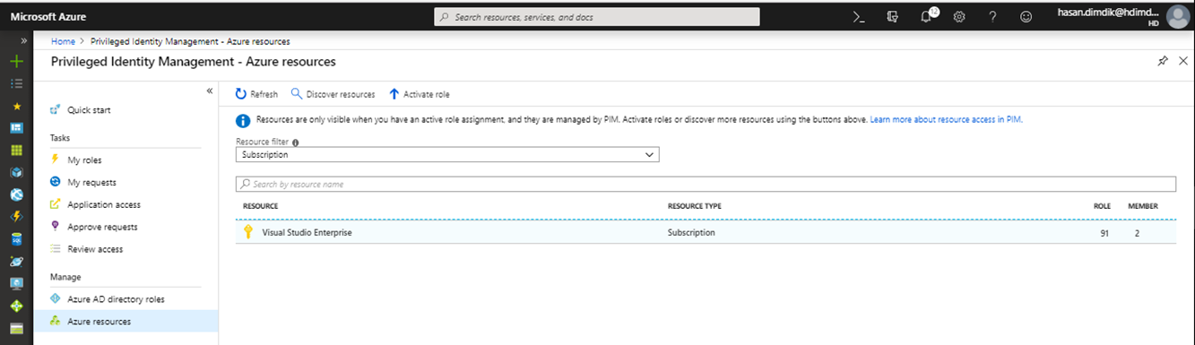This screenshot has width=1195, height=345.
Task: Open Learn more about resource access in PIM link
Action: [946, 119]
